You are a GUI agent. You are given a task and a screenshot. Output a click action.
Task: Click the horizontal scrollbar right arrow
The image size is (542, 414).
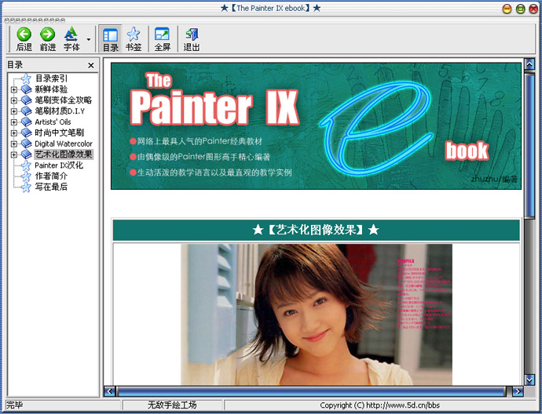pos(518,391)
